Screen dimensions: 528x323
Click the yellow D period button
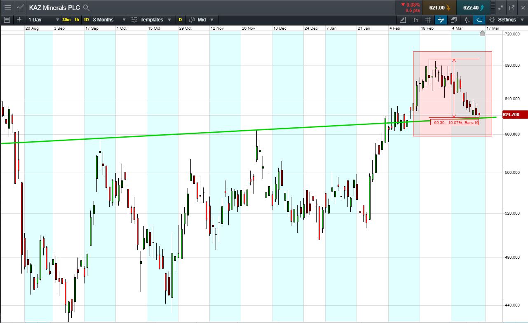tap(180, 19)
